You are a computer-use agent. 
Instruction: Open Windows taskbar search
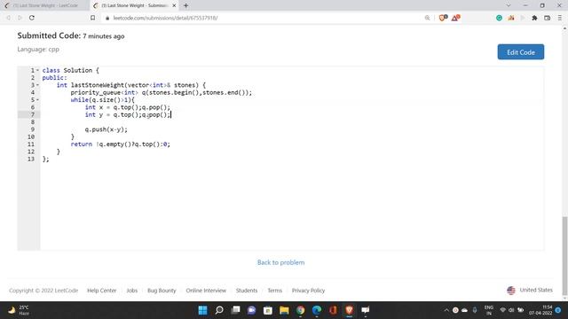(219, 310)
